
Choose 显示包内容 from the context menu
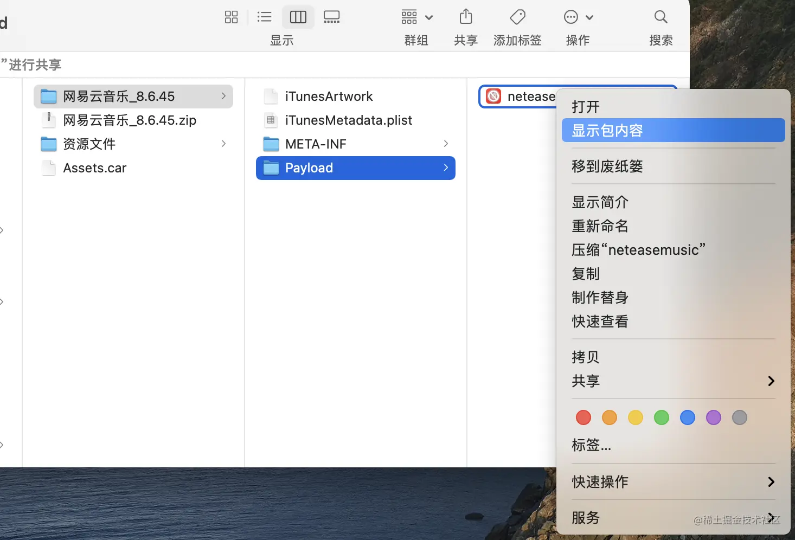(x=607, y=130)
